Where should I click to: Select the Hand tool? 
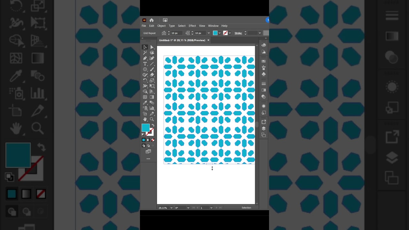point(145,119)
